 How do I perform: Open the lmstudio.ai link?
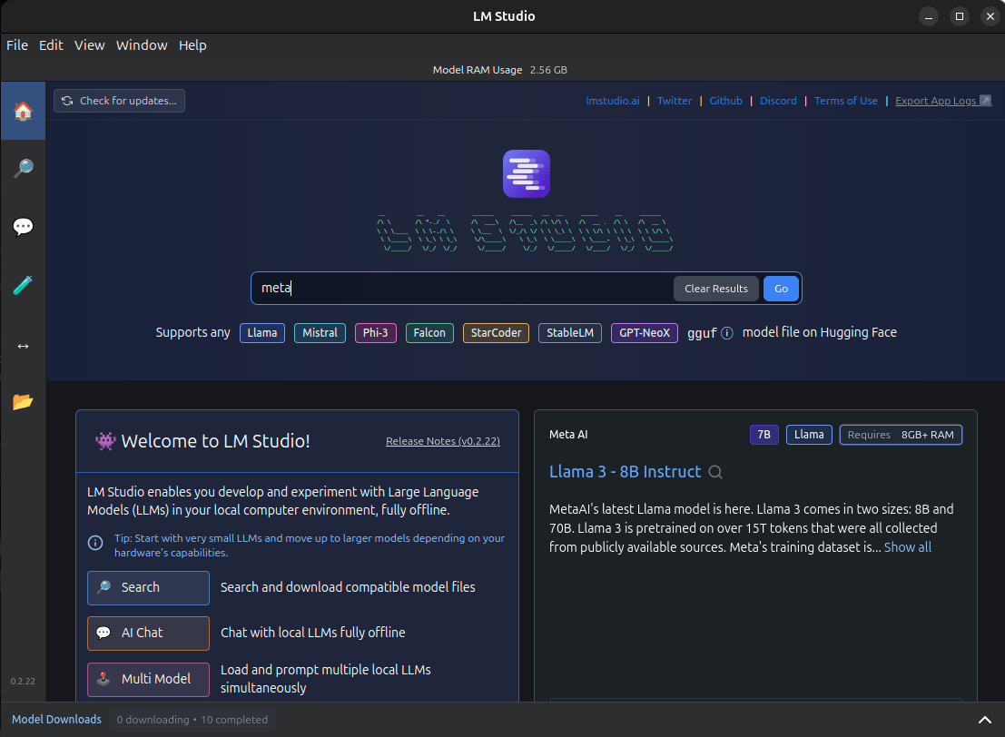click(612, 101)
